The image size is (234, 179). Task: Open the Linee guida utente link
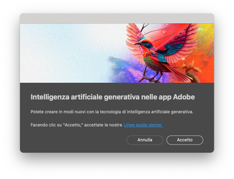point(143,125)
